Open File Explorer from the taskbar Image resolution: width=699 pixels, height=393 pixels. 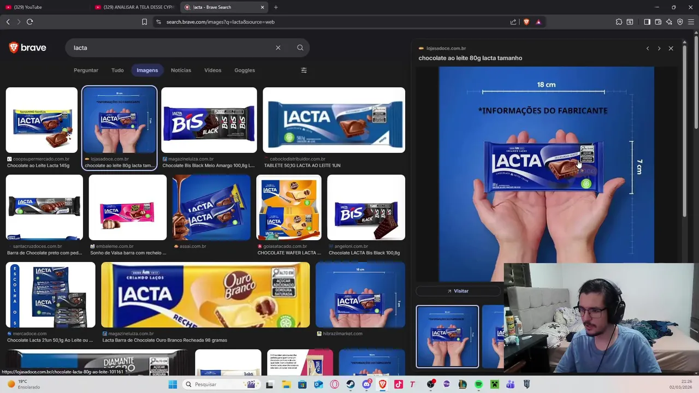pos(286,384)
